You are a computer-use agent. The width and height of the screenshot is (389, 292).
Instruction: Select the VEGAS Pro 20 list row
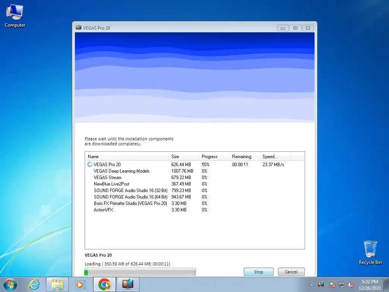(194, 164)
